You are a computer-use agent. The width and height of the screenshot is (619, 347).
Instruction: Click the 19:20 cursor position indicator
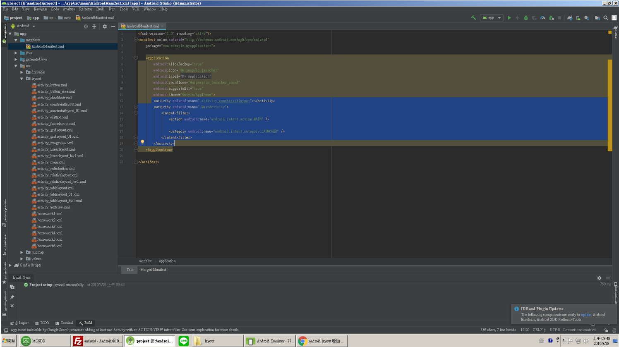coord(525,330)
